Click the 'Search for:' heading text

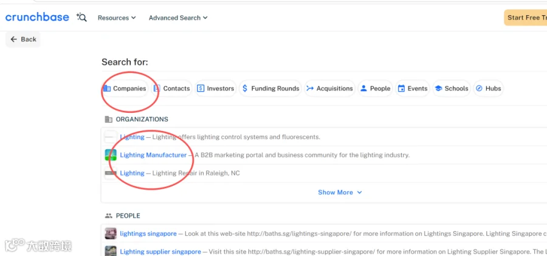125,62
